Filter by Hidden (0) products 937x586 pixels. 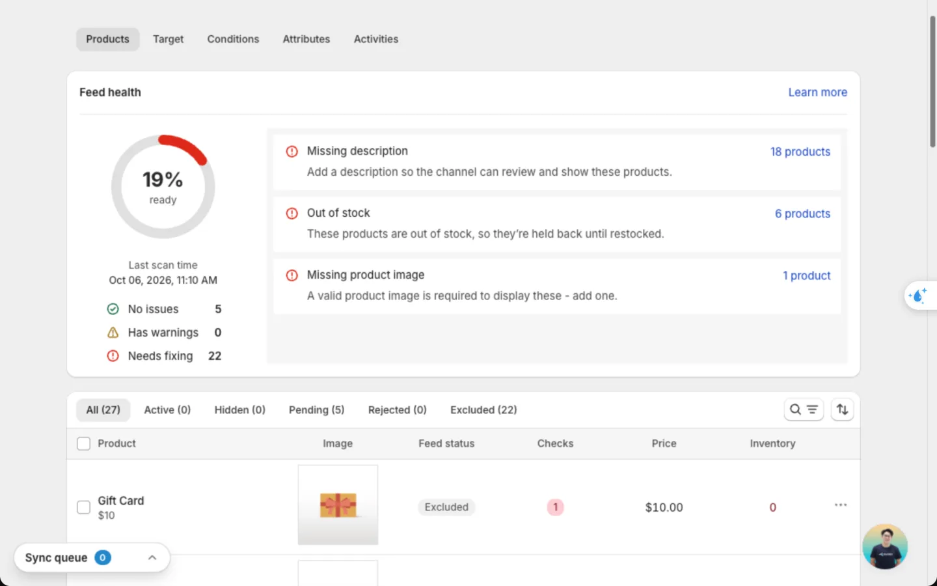240,410
